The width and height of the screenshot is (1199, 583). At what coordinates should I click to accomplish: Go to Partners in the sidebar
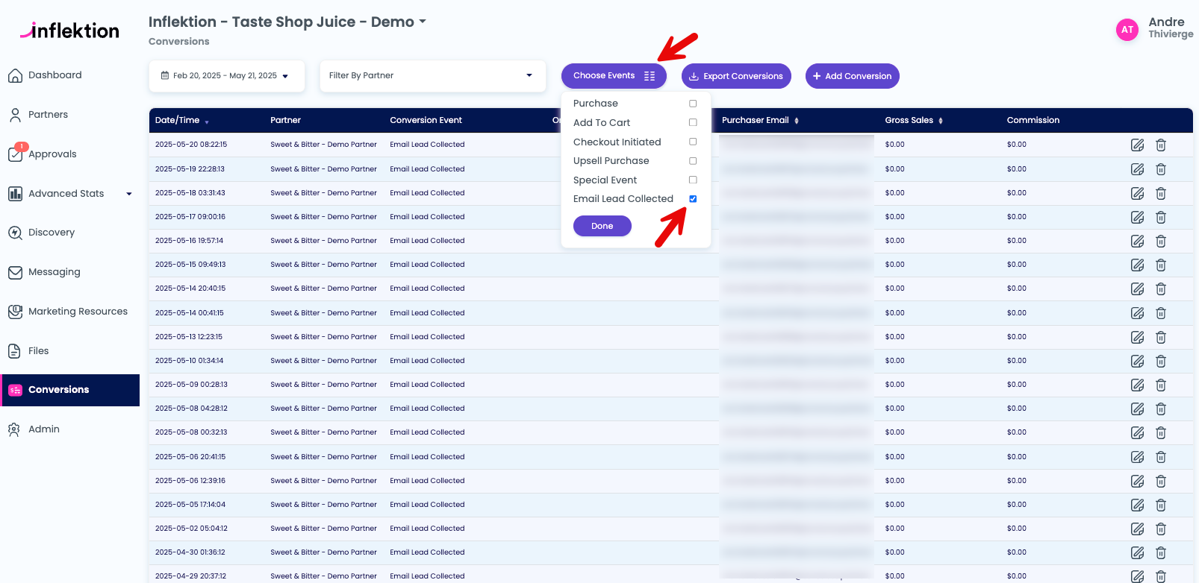[48, 115]
